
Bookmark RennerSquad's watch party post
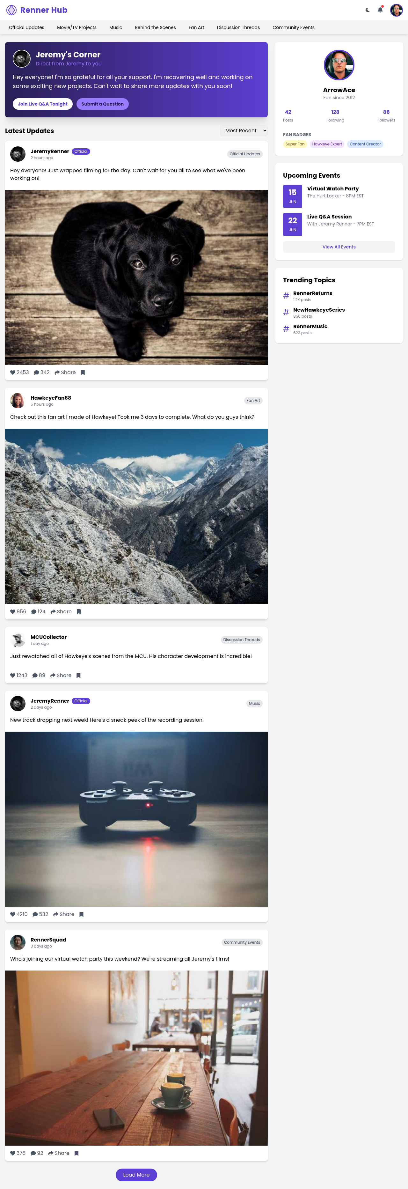(x=76, y=1153)
